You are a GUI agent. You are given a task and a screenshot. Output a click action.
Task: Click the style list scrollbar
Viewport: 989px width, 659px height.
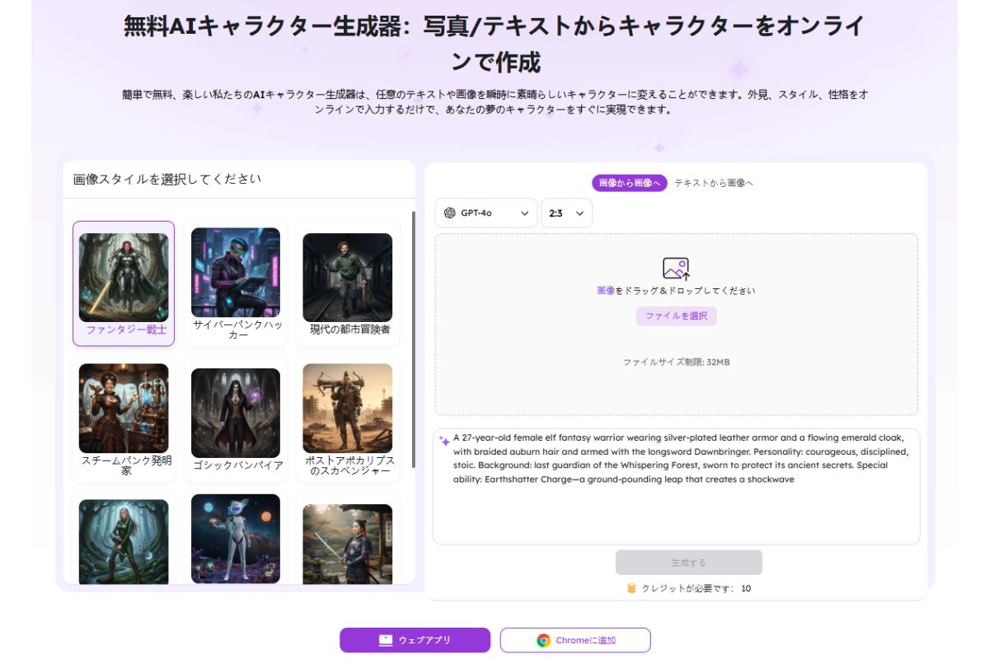point(413,338)
